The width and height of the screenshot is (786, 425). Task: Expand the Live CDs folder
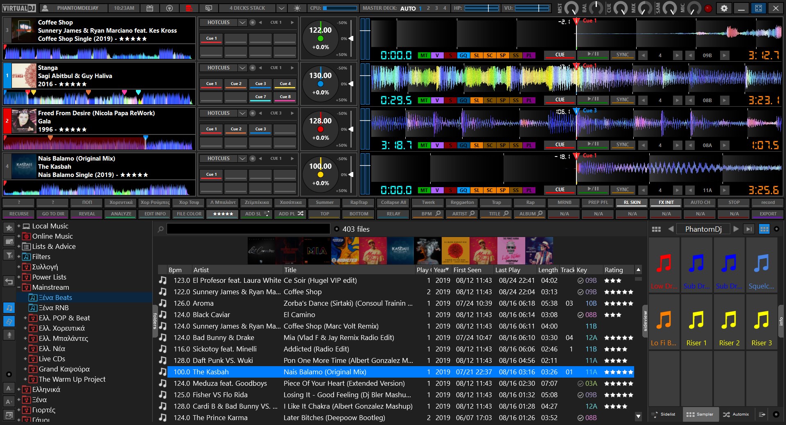(25, 359)
